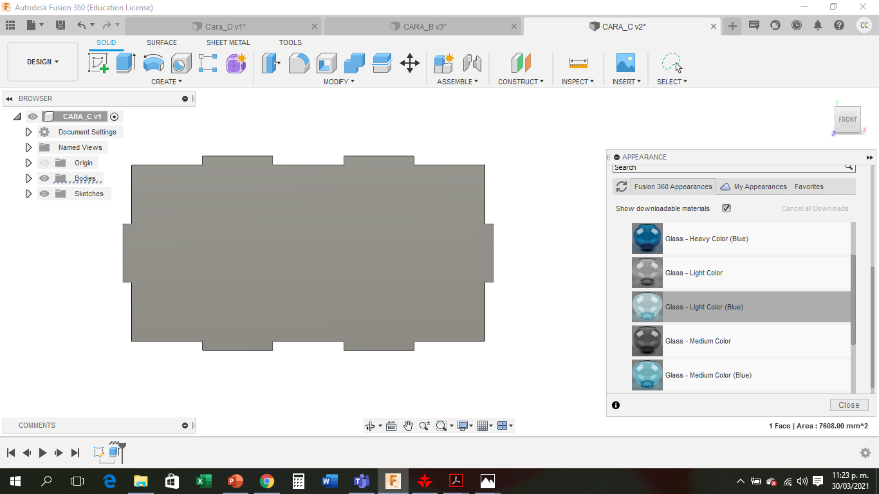Image resolution: width=879 pixels, height=494 pixels.
Task: Open the ASSEMBLE dropdown menu
Action: 458,82
